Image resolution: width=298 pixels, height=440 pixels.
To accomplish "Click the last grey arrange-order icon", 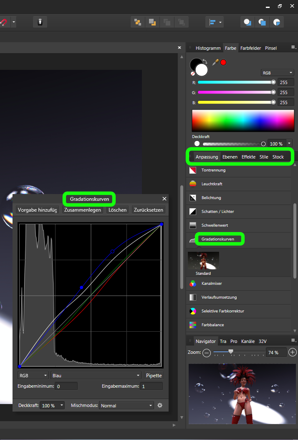I will (181, 22).
